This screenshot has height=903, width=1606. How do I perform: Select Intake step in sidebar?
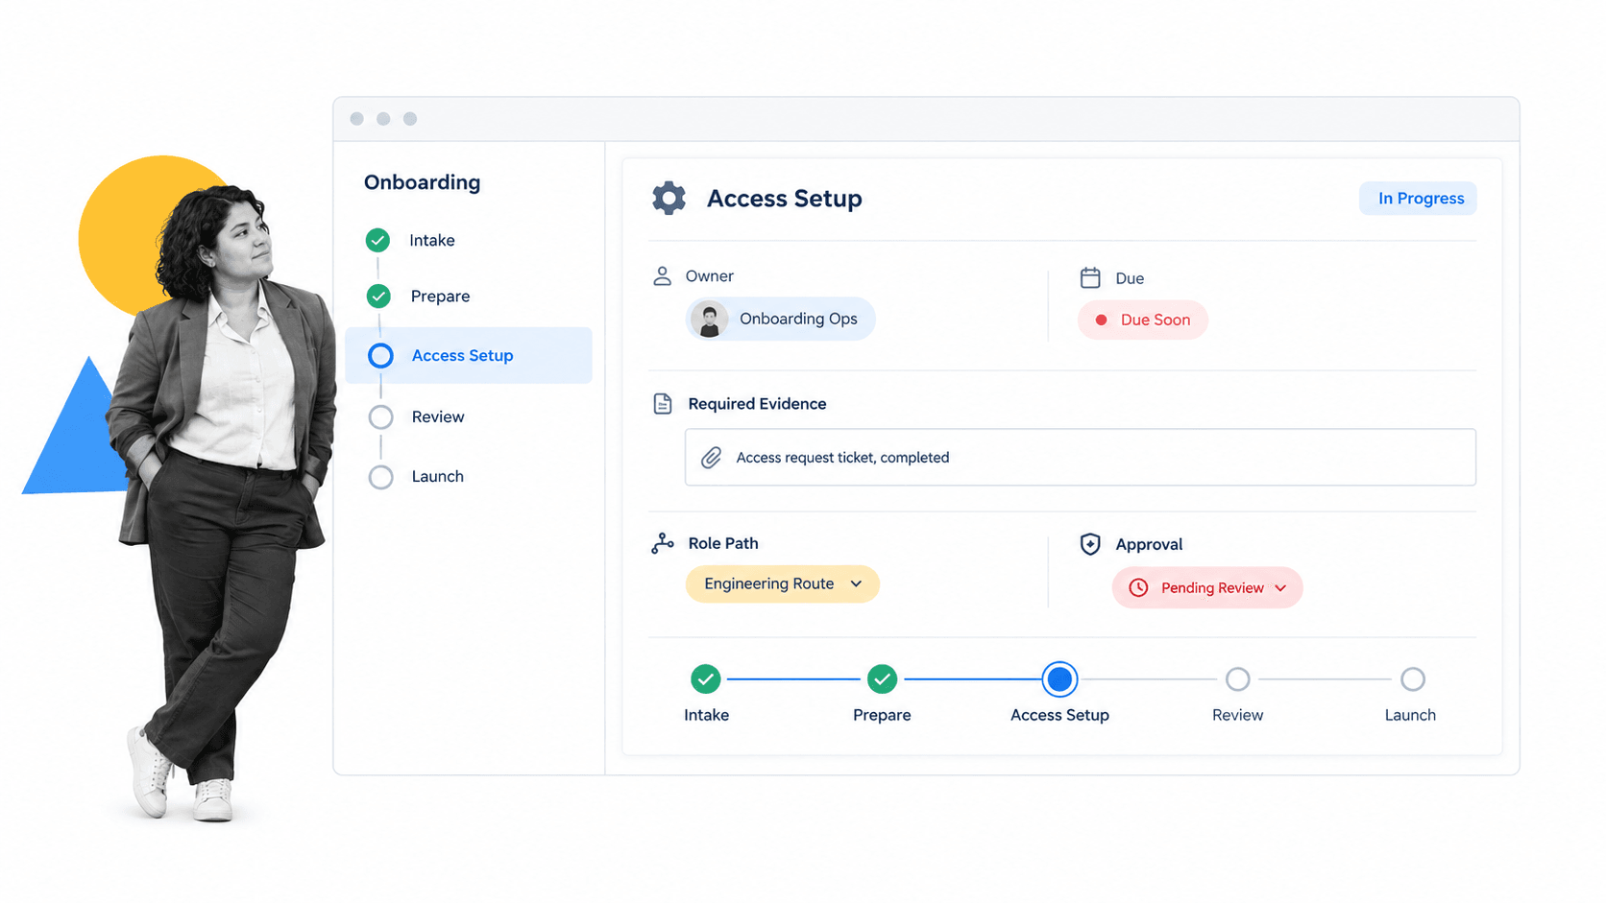coord(432,240)
